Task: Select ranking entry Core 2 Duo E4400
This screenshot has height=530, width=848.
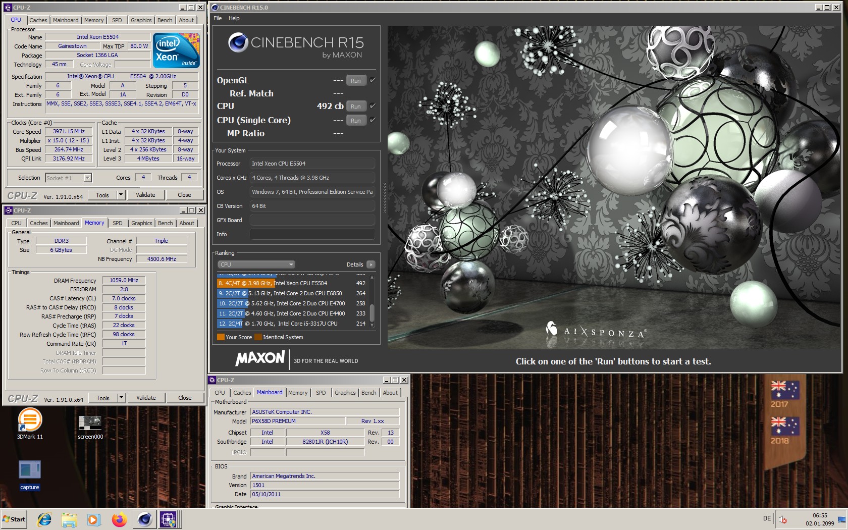Action: pos(292,313)
